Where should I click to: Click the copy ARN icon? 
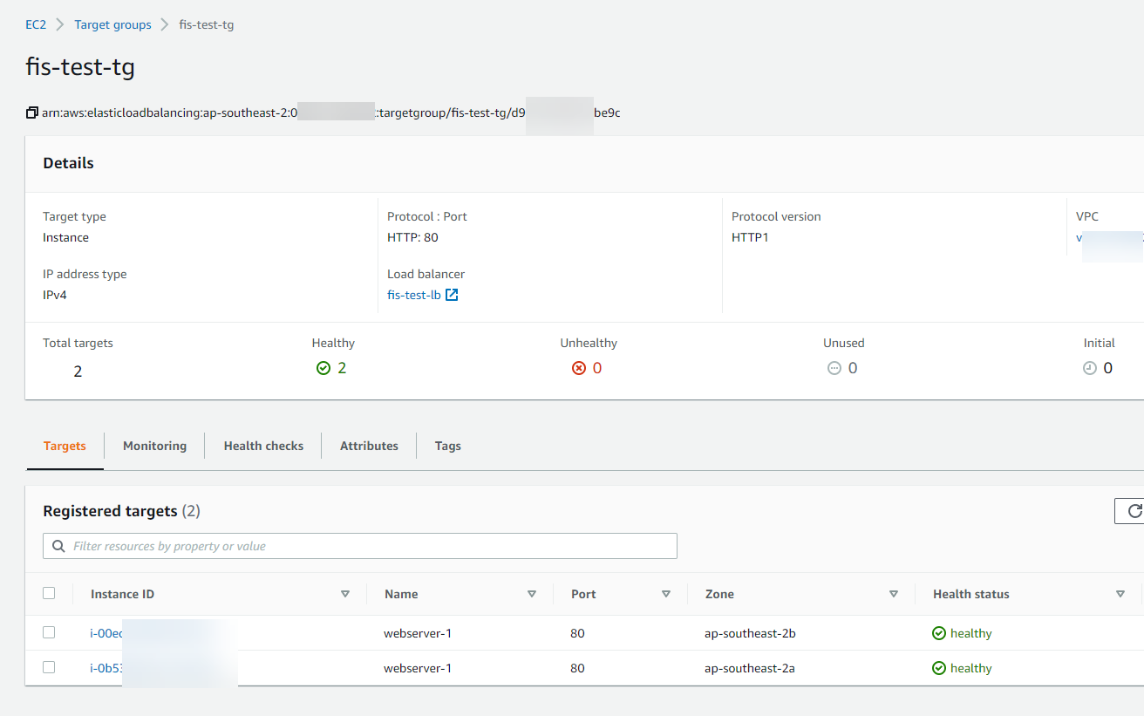tap(32, 113)
